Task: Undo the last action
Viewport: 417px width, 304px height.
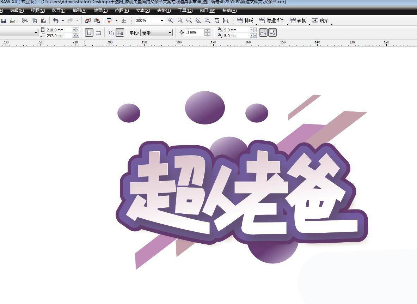Action: coord(56,21)
